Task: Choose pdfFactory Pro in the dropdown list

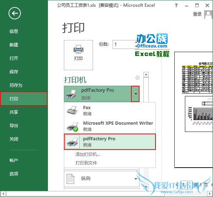Action: click(x=110, y=142)
